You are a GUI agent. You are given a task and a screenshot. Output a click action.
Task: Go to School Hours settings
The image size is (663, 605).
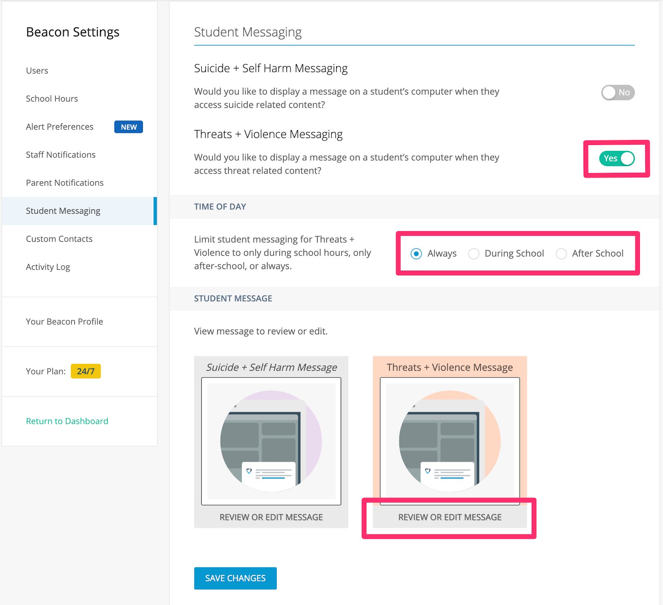(52, 99)
